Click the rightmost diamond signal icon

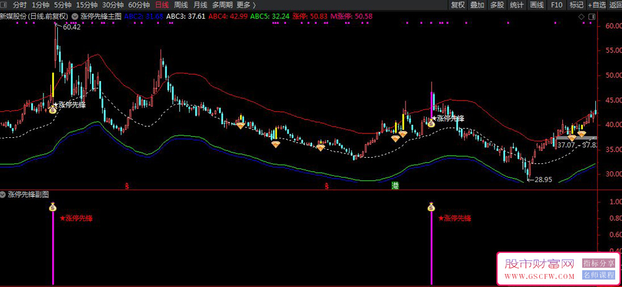tap(581, 134)
